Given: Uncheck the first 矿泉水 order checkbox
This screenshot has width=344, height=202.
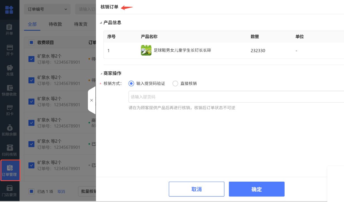Looking at the screenshot, I should click(32, 59).
